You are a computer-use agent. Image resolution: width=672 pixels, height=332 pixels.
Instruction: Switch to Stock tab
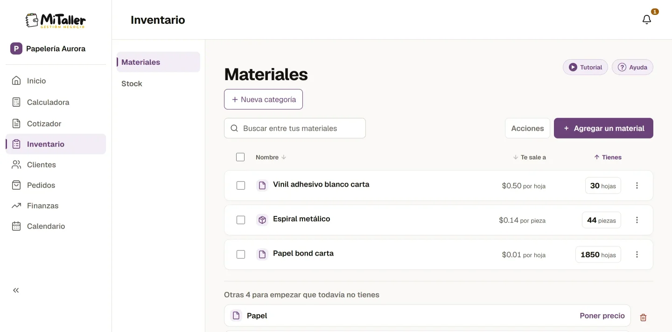pyautogui.click(x=158, y=83)
